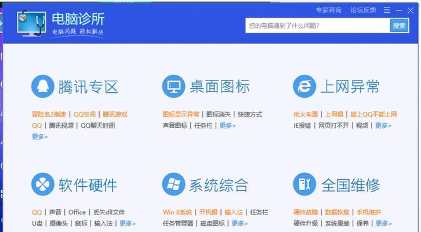421x232 pixels.
Task: Minimize the 电脑诊所 window
Action: click(x=399, y=10)
